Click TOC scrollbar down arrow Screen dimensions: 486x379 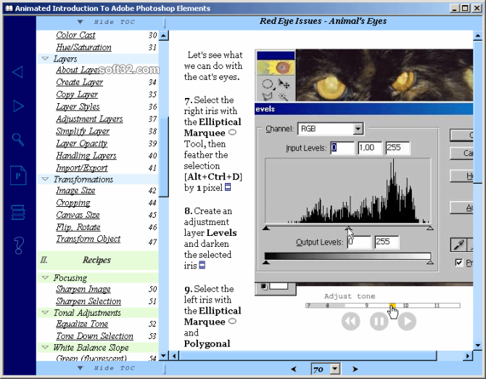(x=164, y=356)
